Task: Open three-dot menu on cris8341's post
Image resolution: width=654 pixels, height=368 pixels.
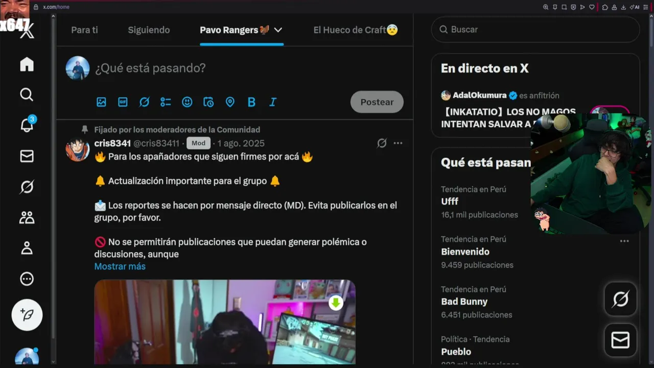Action: pos(398,143)
